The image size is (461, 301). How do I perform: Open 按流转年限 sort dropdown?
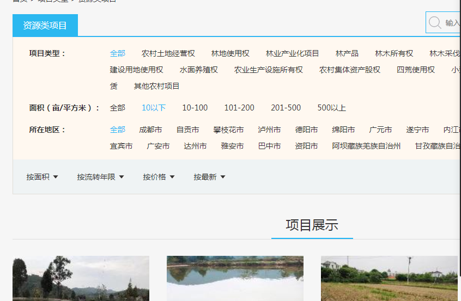pyautogui.click(x=101, y=177)
